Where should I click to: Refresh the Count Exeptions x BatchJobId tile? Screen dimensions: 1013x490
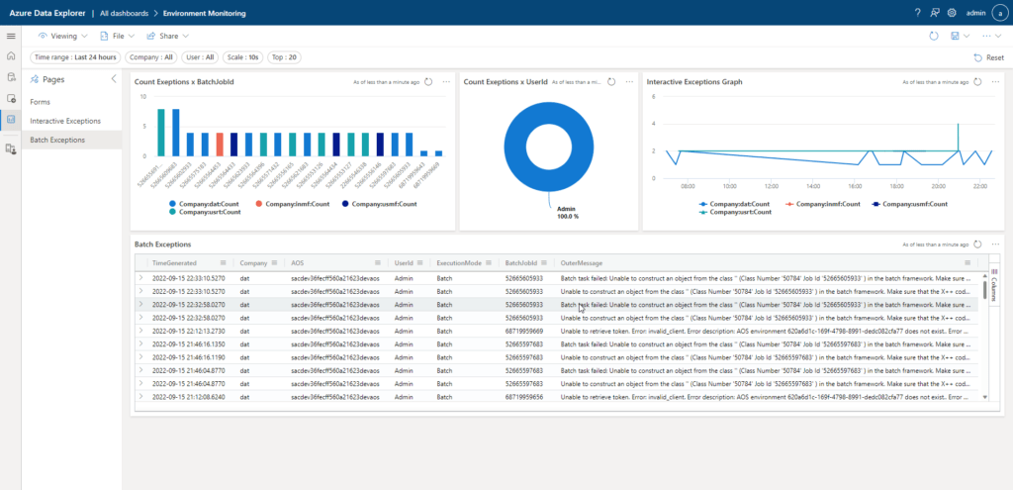[x=427, y=82]
